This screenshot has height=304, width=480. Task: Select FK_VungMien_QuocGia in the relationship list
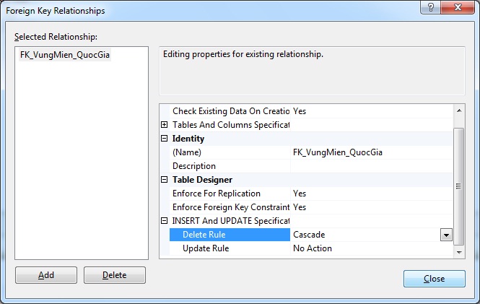pos(66,55)
